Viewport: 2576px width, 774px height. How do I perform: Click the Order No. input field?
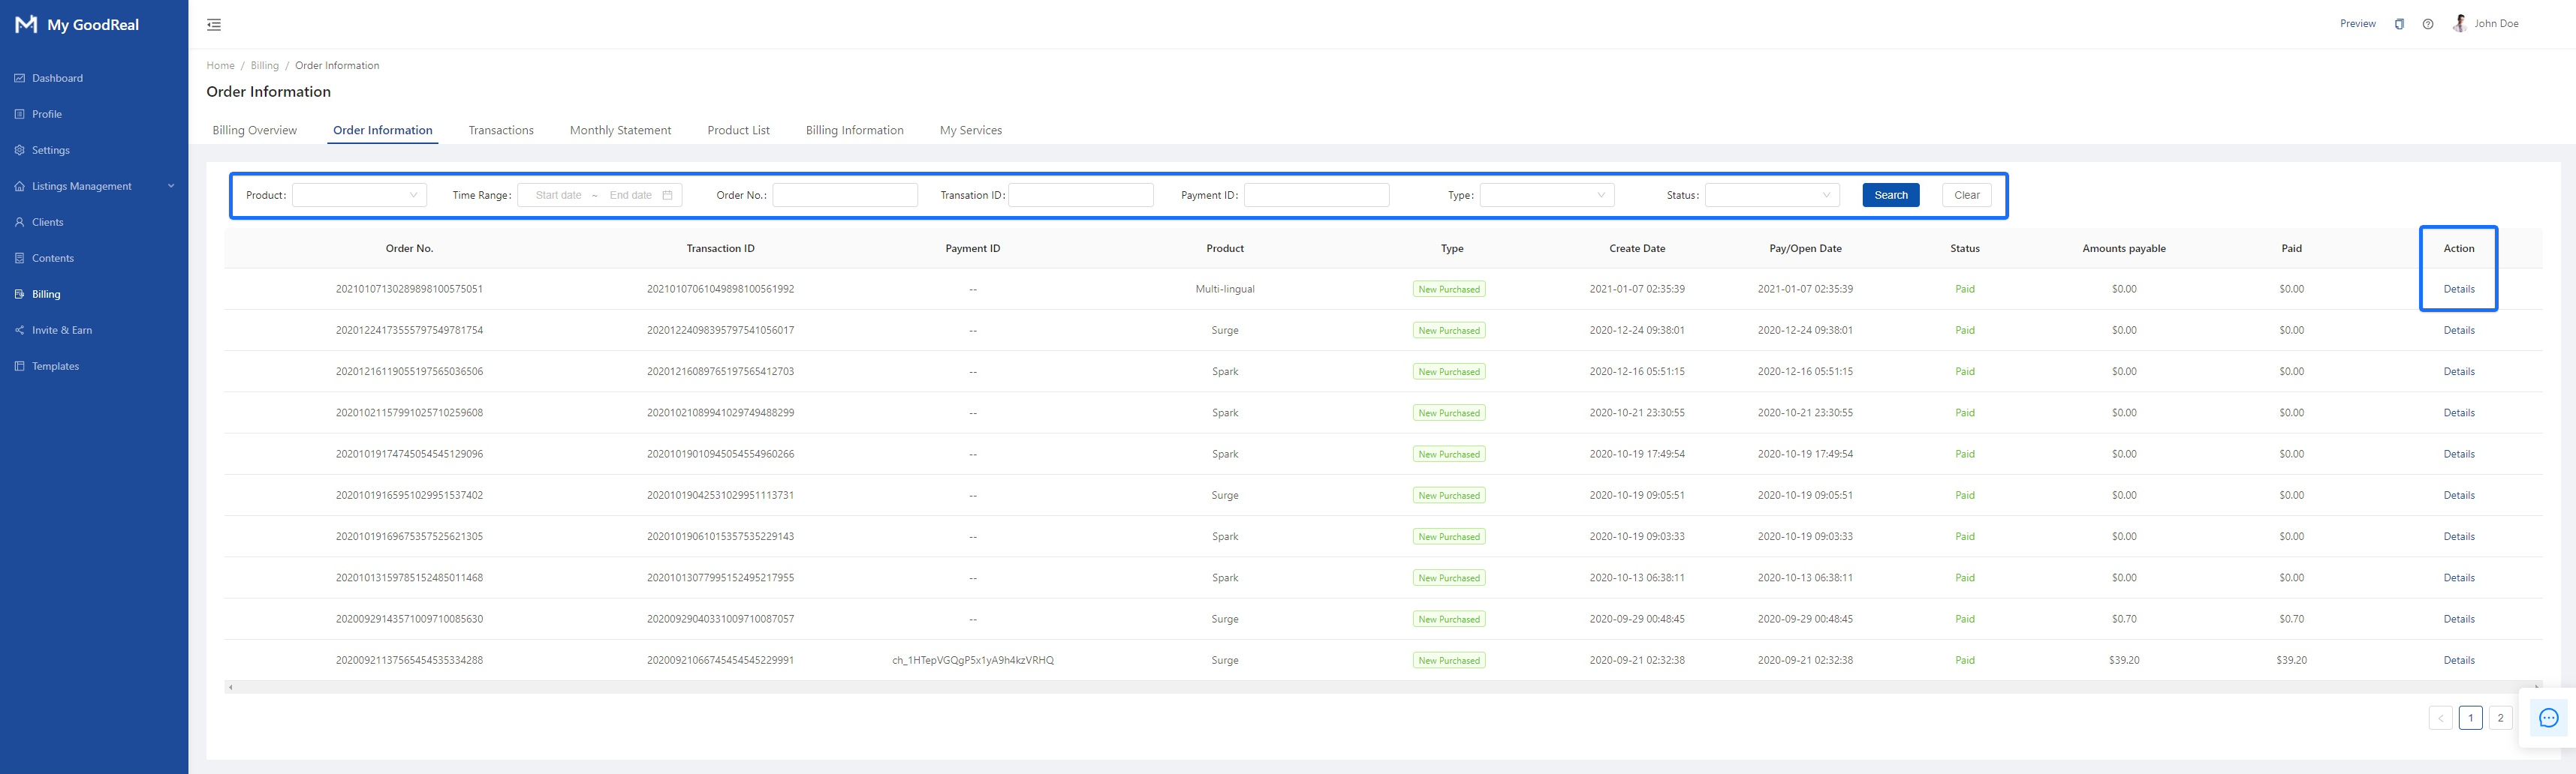(x=844, y=195)
